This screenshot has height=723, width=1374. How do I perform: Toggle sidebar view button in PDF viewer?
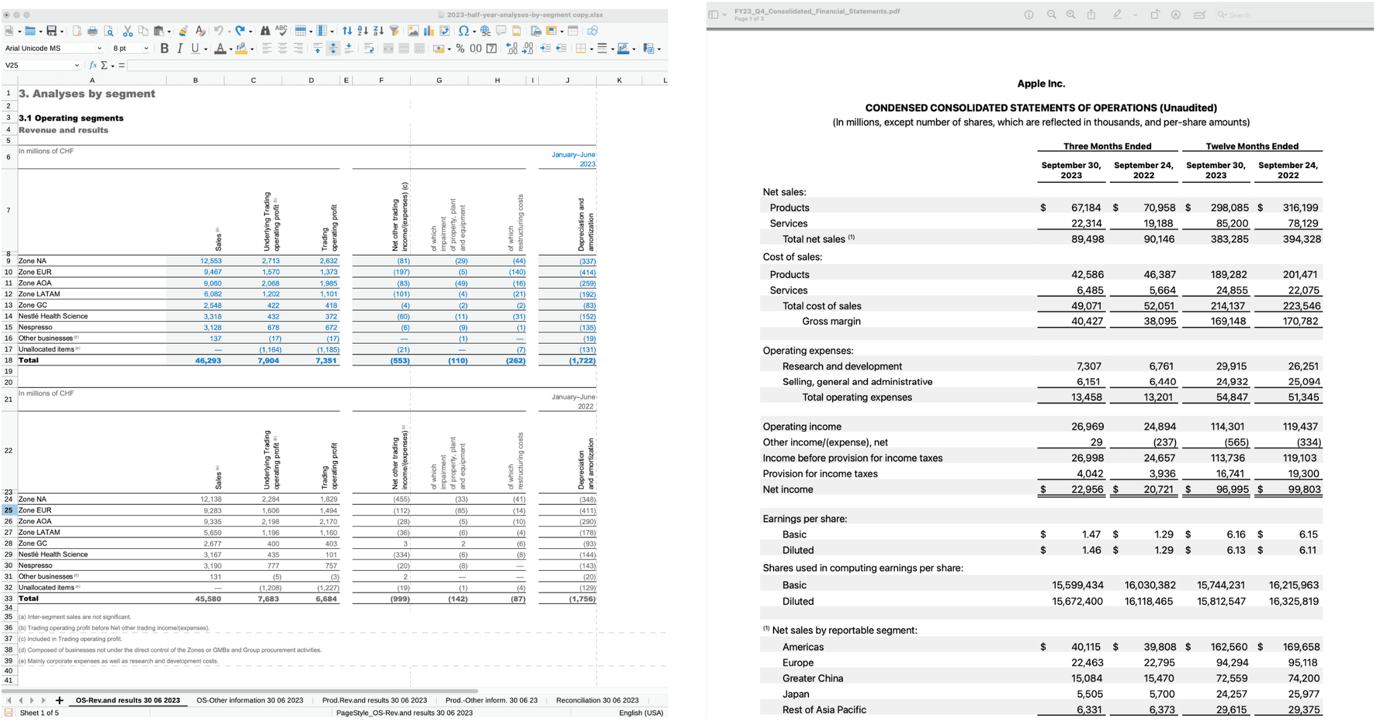coord(713,15)
